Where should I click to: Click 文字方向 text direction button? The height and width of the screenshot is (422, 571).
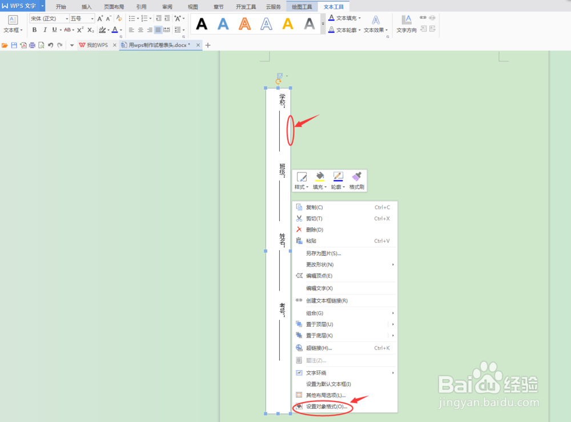point(407,24)
